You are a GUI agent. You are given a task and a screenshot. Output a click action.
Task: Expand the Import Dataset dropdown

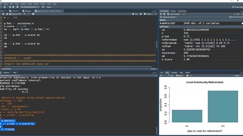pos(174,14)
